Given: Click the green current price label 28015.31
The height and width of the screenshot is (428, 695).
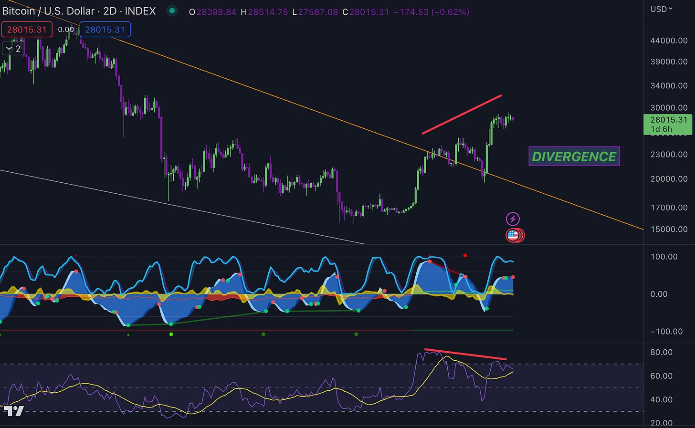Looking at the screenshot, I should pyautogui.click(x=669, y=124).
